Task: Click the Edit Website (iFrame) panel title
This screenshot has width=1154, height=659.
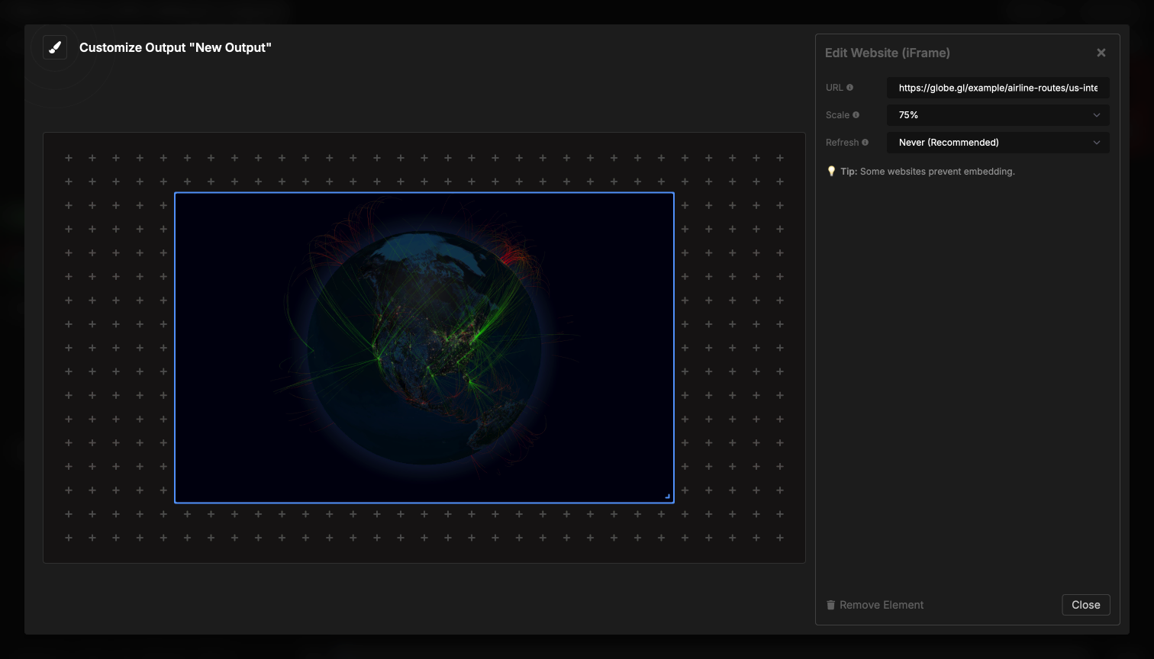Action: pyautogui.click(x=888, y=53)
